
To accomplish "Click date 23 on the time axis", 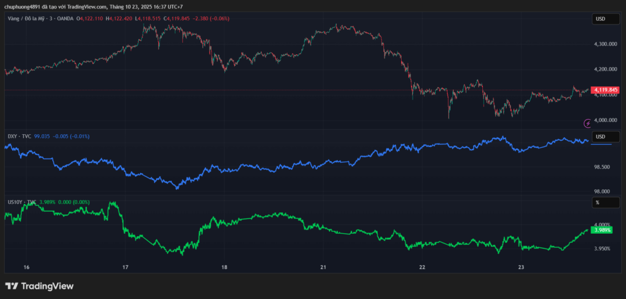I will (521, 267).
